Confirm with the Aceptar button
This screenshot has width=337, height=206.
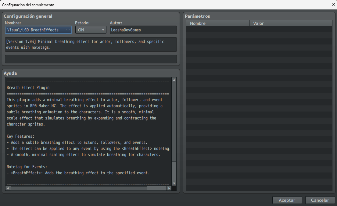[287, 200]
